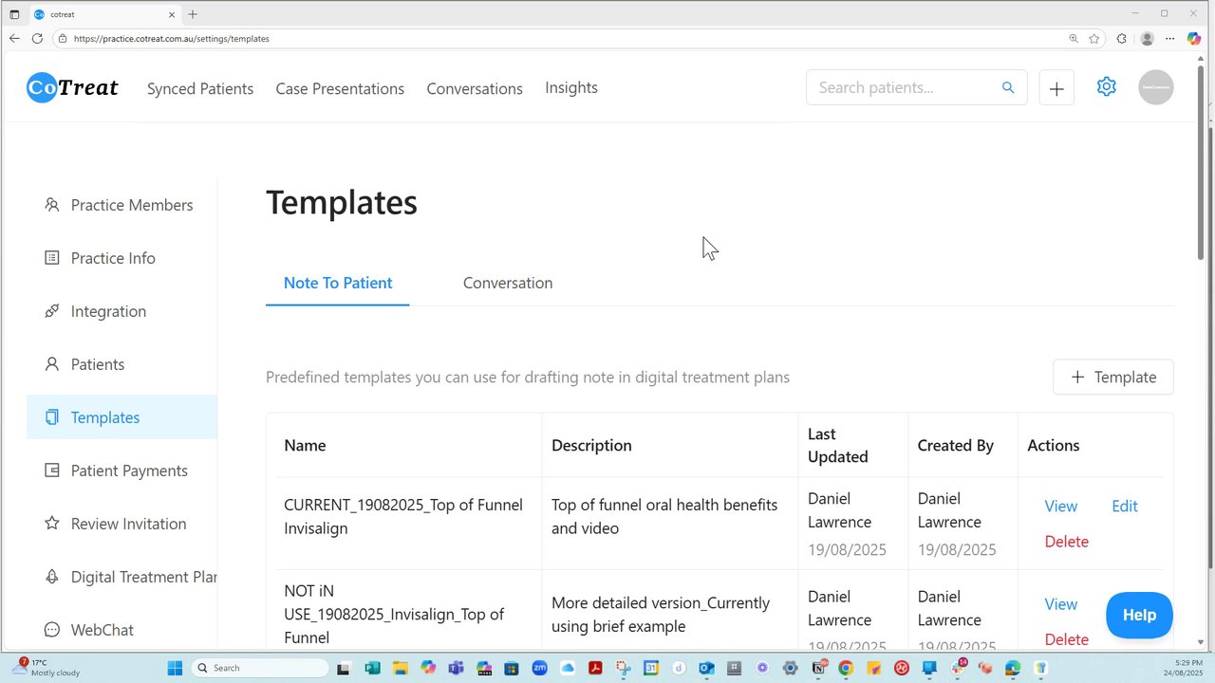Click the Integration plug icon
Image resolution: width=1215 pixels, height=683 pixels.
(52, 311)
